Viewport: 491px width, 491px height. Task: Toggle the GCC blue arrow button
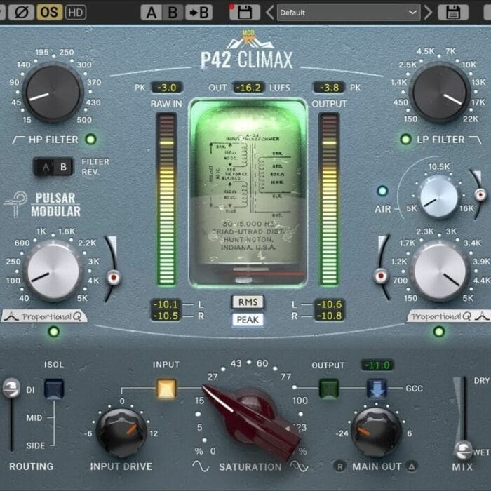tap(377, 389)
